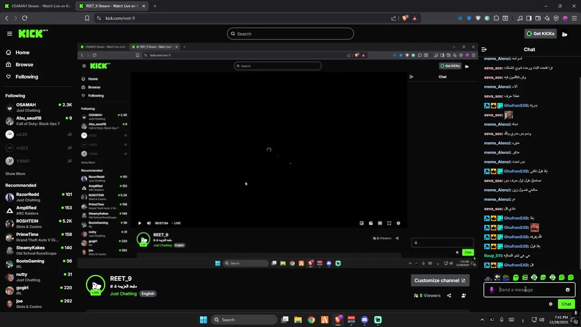
Task: Open Discord from taskbar
Action: 364,320
